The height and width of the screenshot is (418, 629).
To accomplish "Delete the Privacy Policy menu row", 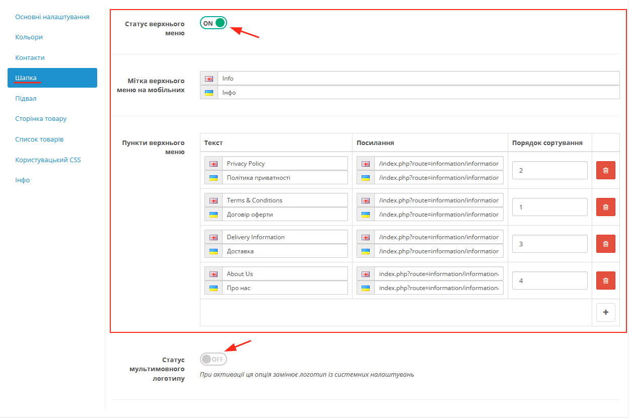I will point(605,170).
